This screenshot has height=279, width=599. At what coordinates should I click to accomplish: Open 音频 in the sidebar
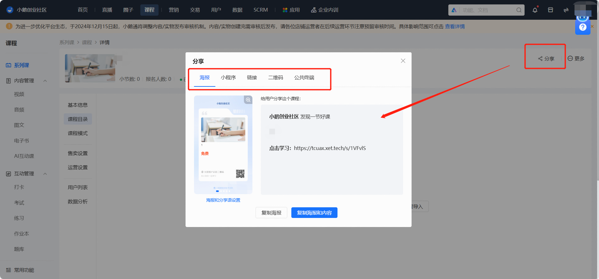[x=19, y=110]
